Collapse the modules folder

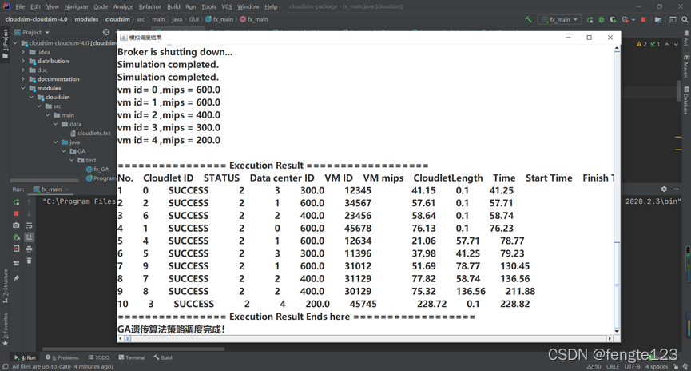coord(23,88)
